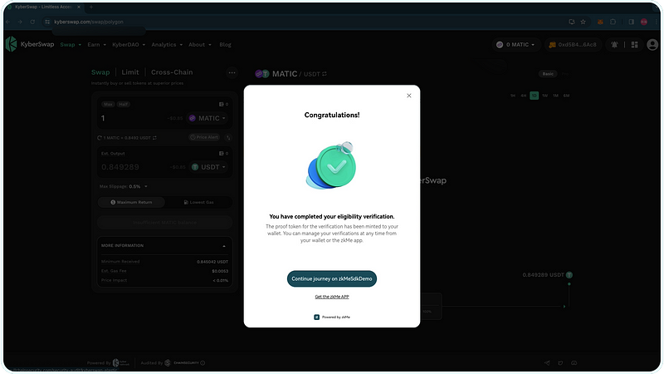664x374 pixels.
Task: Select the 4H chart timeframe
Action: [x=524, y=96]
